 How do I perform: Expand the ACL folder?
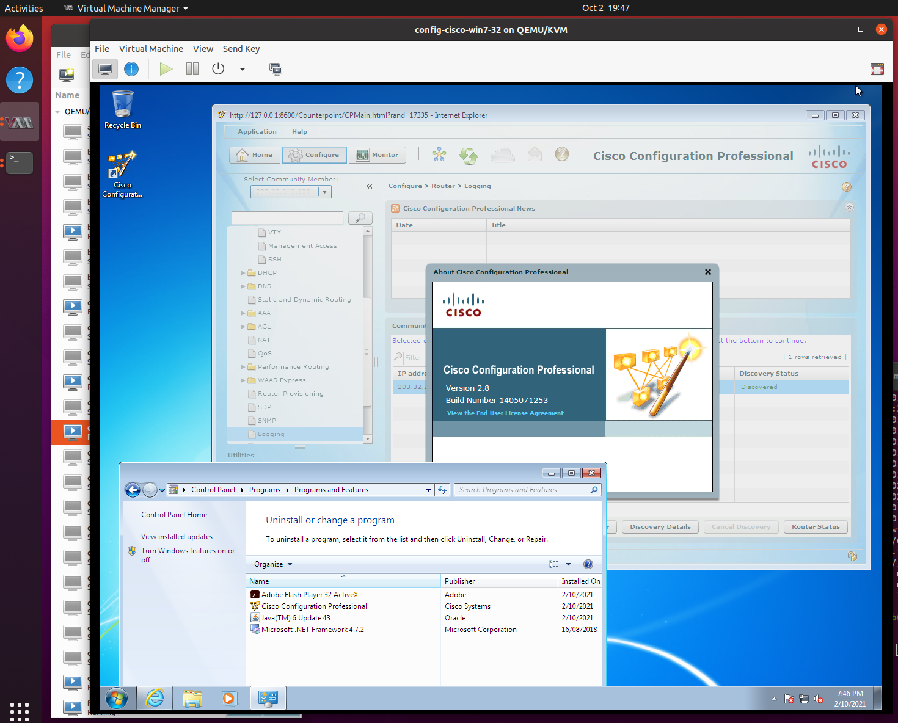(243, 327)
